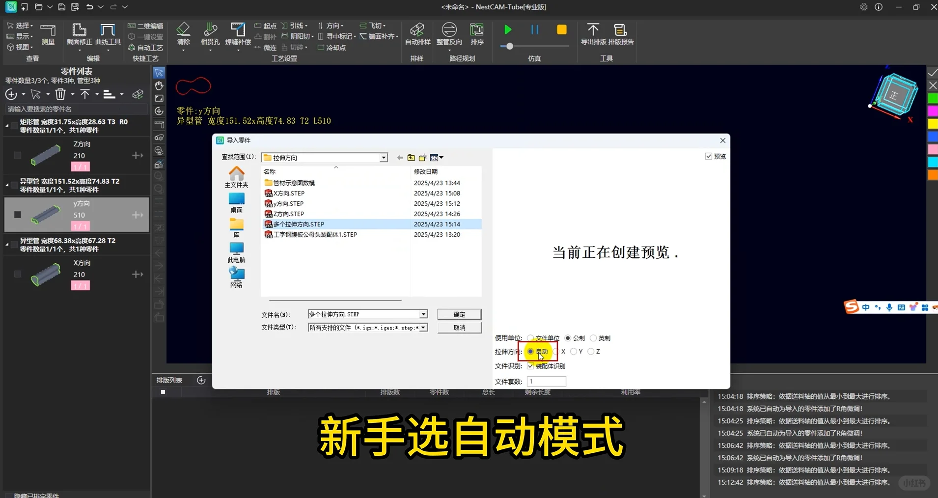Image resolution: width=938 pixels, height=498 pixels.
Task: Activate the 焊缝补偿 weld compensation tool
Action: tap(237, 34)
